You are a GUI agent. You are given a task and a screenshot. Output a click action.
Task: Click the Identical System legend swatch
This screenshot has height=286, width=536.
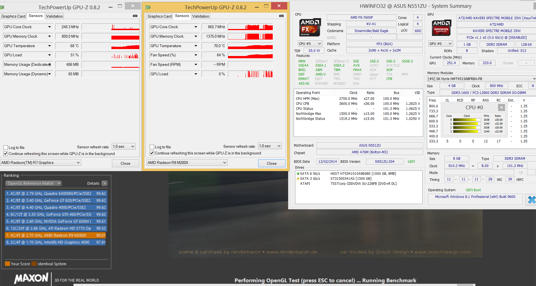tap(34, 264)
